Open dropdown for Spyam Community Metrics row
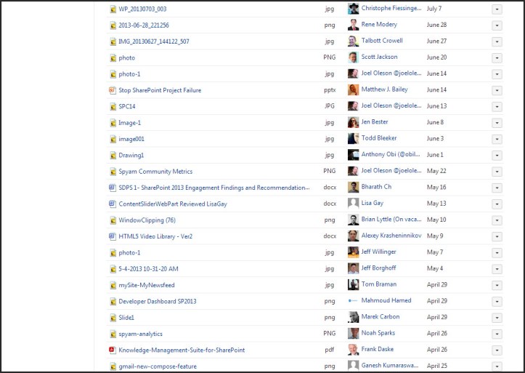The width and height of the screenshot is (525, 373). click(497, 172)
